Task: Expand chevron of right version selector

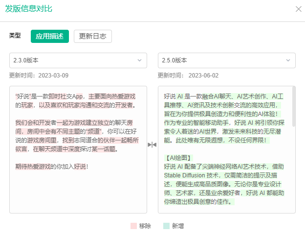Action: click(x=288, y=60)
